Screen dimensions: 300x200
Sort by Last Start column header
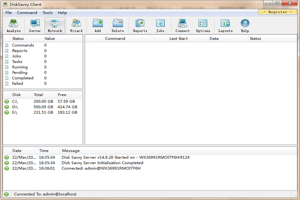click(x=178, y=39)
